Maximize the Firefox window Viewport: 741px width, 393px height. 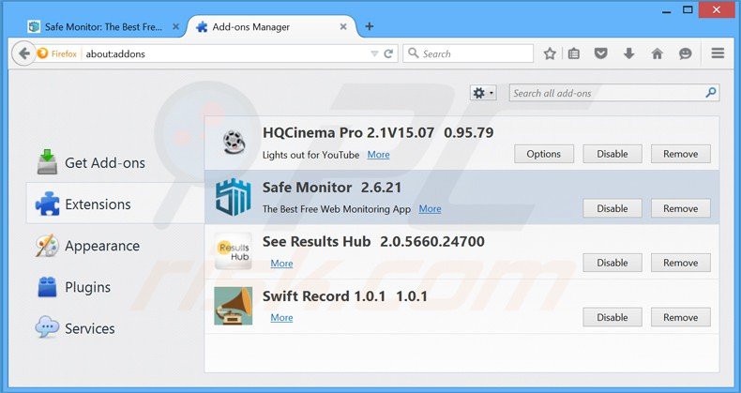tap(688, 9)
